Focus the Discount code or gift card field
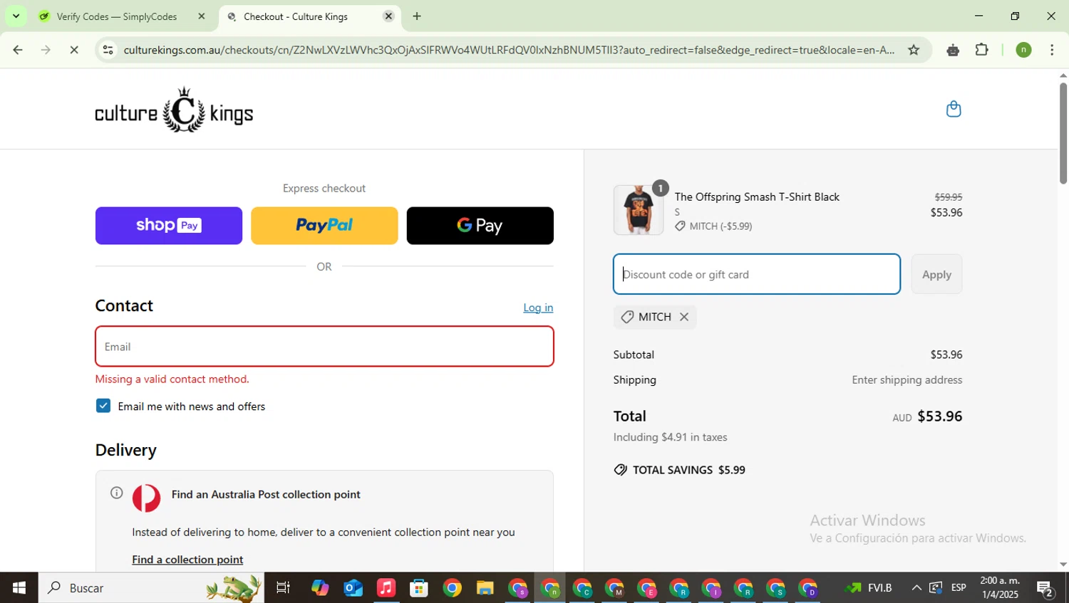Screen dimensions: 1069x603 [x=757, y=274]
